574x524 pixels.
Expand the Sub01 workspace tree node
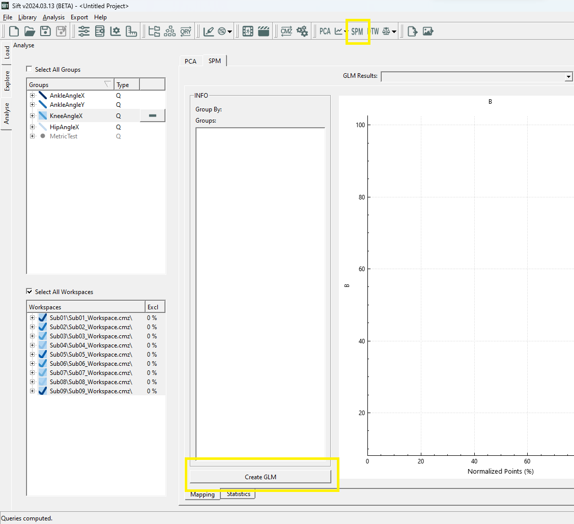(x=33, y=317)
